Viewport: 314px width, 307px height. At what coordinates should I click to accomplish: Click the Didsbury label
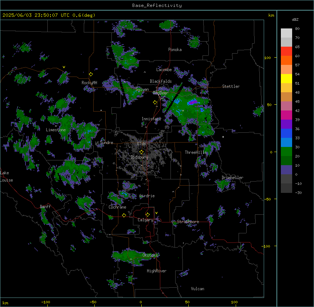tap(139, 157)
